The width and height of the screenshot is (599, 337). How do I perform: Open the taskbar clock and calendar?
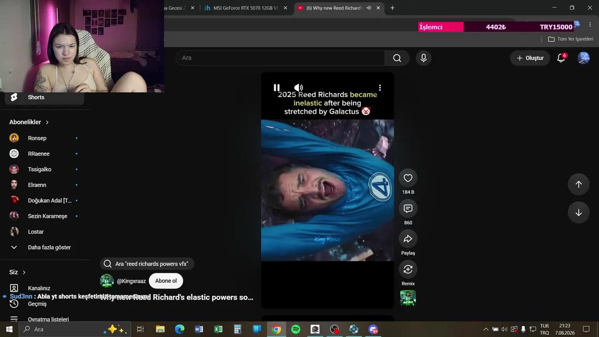tap(565, 330)
